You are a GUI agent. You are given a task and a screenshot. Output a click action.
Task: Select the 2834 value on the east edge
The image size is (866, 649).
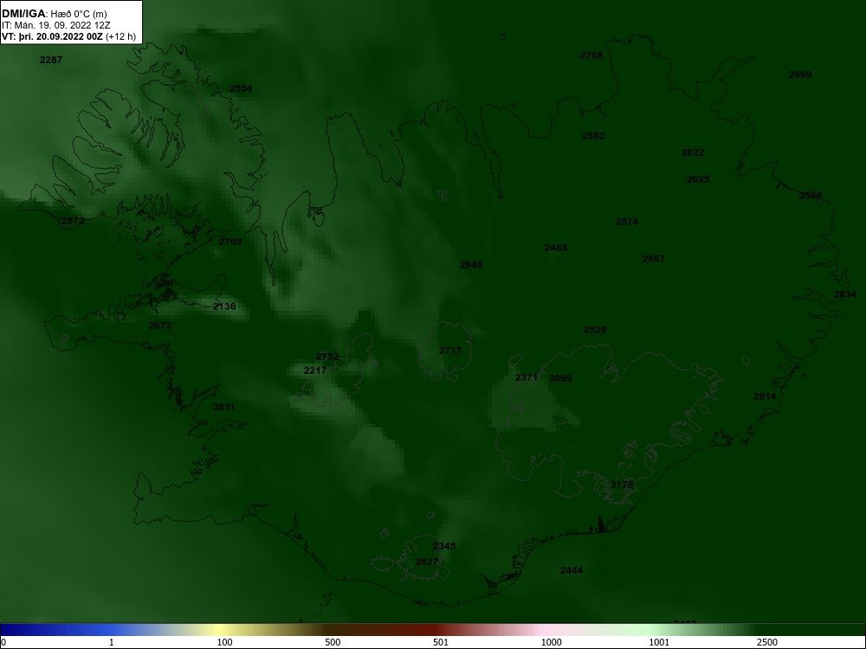[x=844, y=294]
